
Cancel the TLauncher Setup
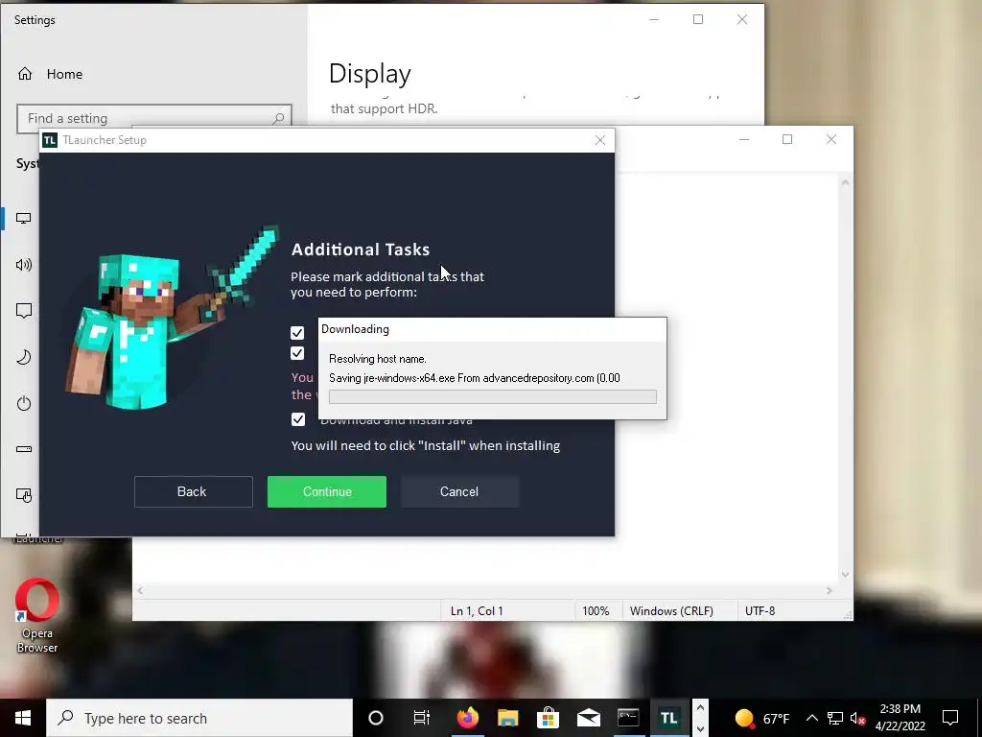pos(459,492)
